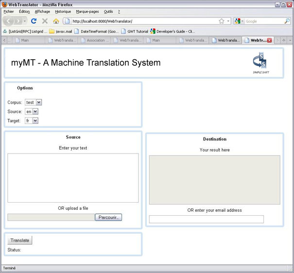Open the Marque-pages menu
Image resolution: width=294 pixels, height=273 pixels.
pos(87,12)
